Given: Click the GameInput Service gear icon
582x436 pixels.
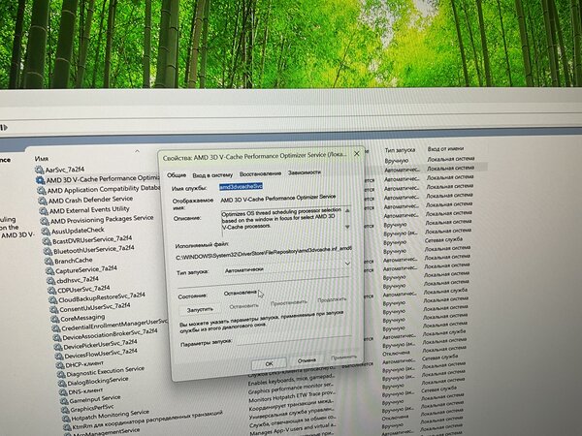Looking at the screenshot, I should point(64,401).
